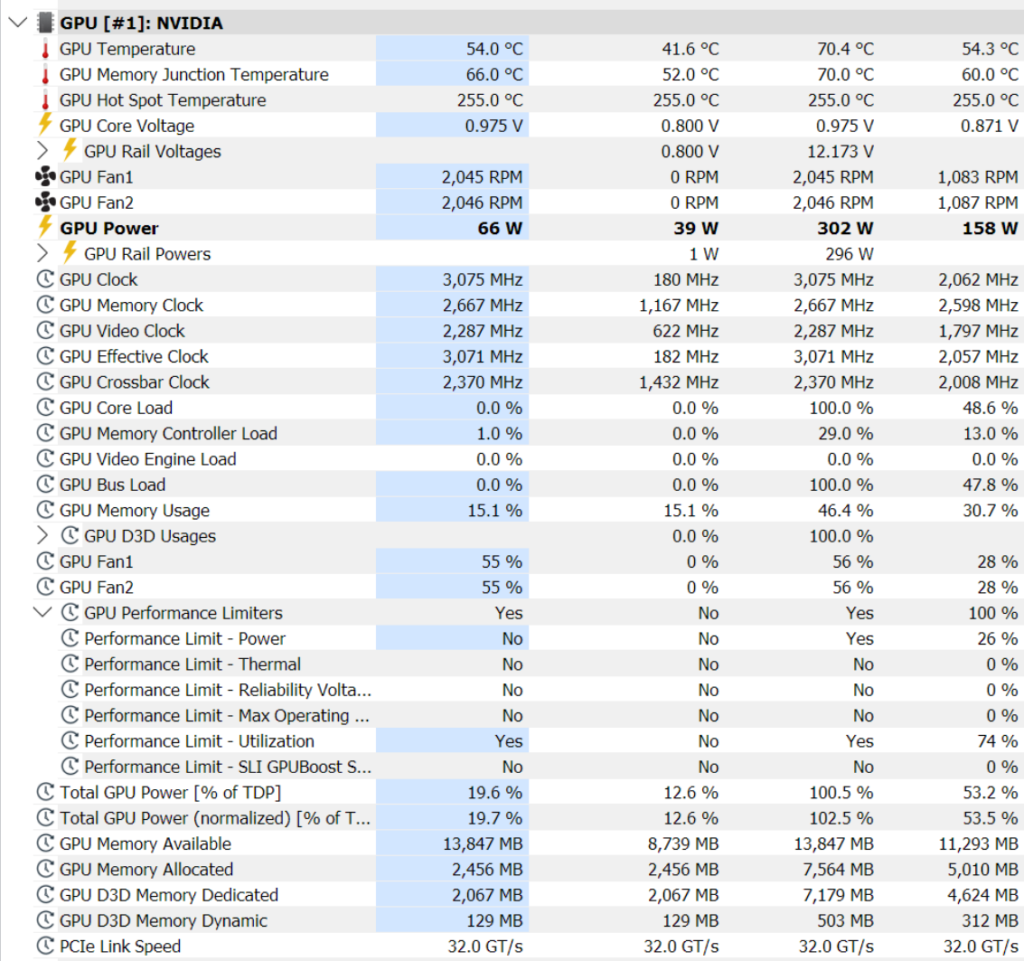Click the GPU Power lightning bolt icon
Screen dimensions: 1024x961
(45, 228)
